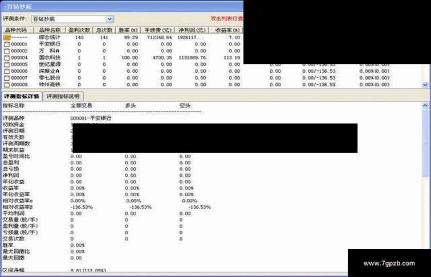
Task: Click net profit value 1131889.76
Action: tap(192, 57)
